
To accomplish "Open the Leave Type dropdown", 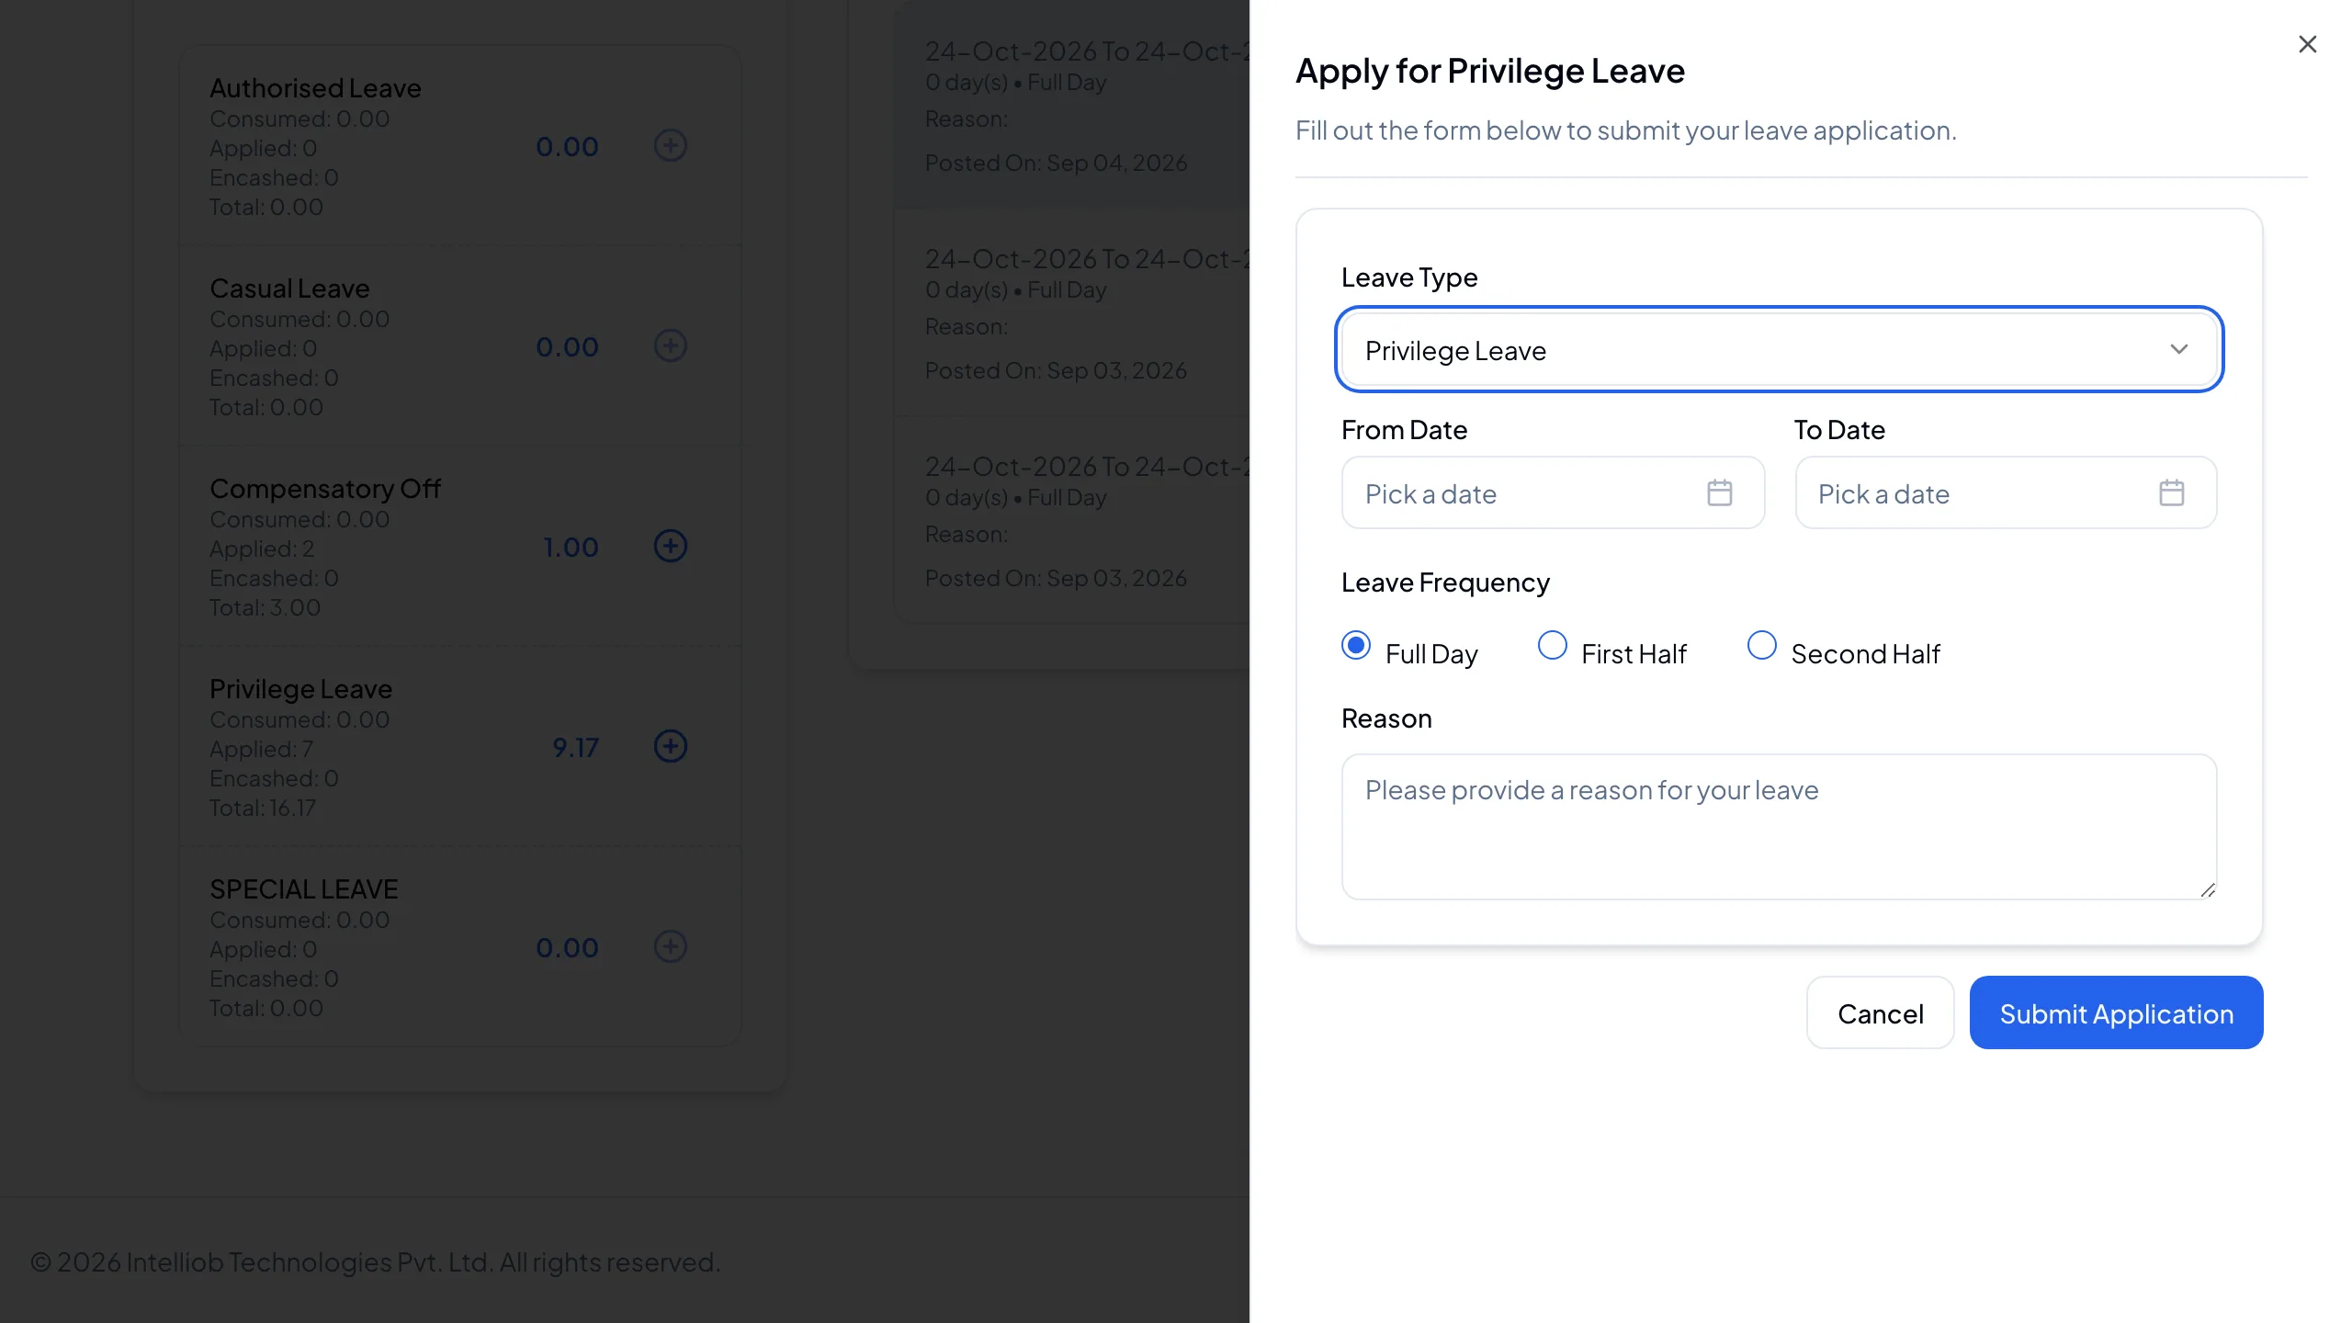I will pyautogui.click(x=1779, y=350).
